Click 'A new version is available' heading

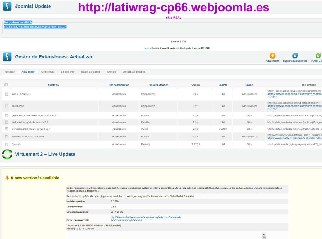35,178
